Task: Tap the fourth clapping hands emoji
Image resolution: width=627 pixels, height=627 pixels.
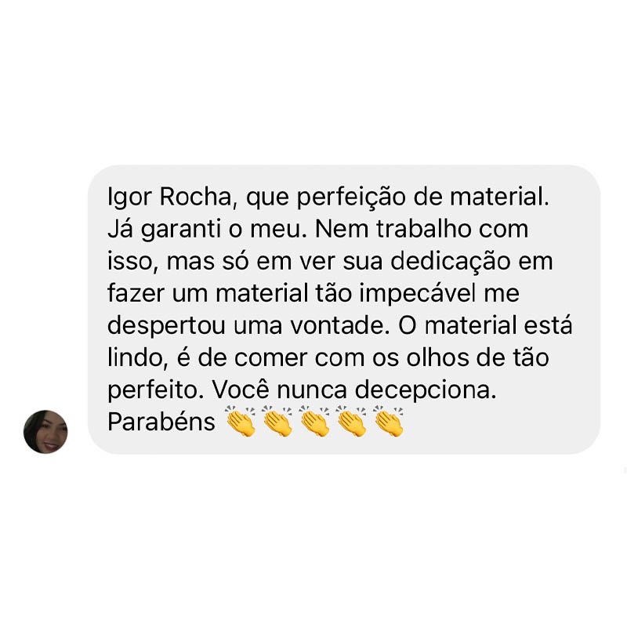Action: (351, 421)
